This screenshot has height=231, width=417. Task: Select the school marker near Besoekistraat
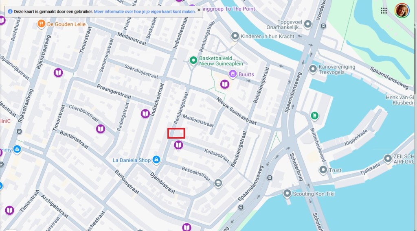218,183
